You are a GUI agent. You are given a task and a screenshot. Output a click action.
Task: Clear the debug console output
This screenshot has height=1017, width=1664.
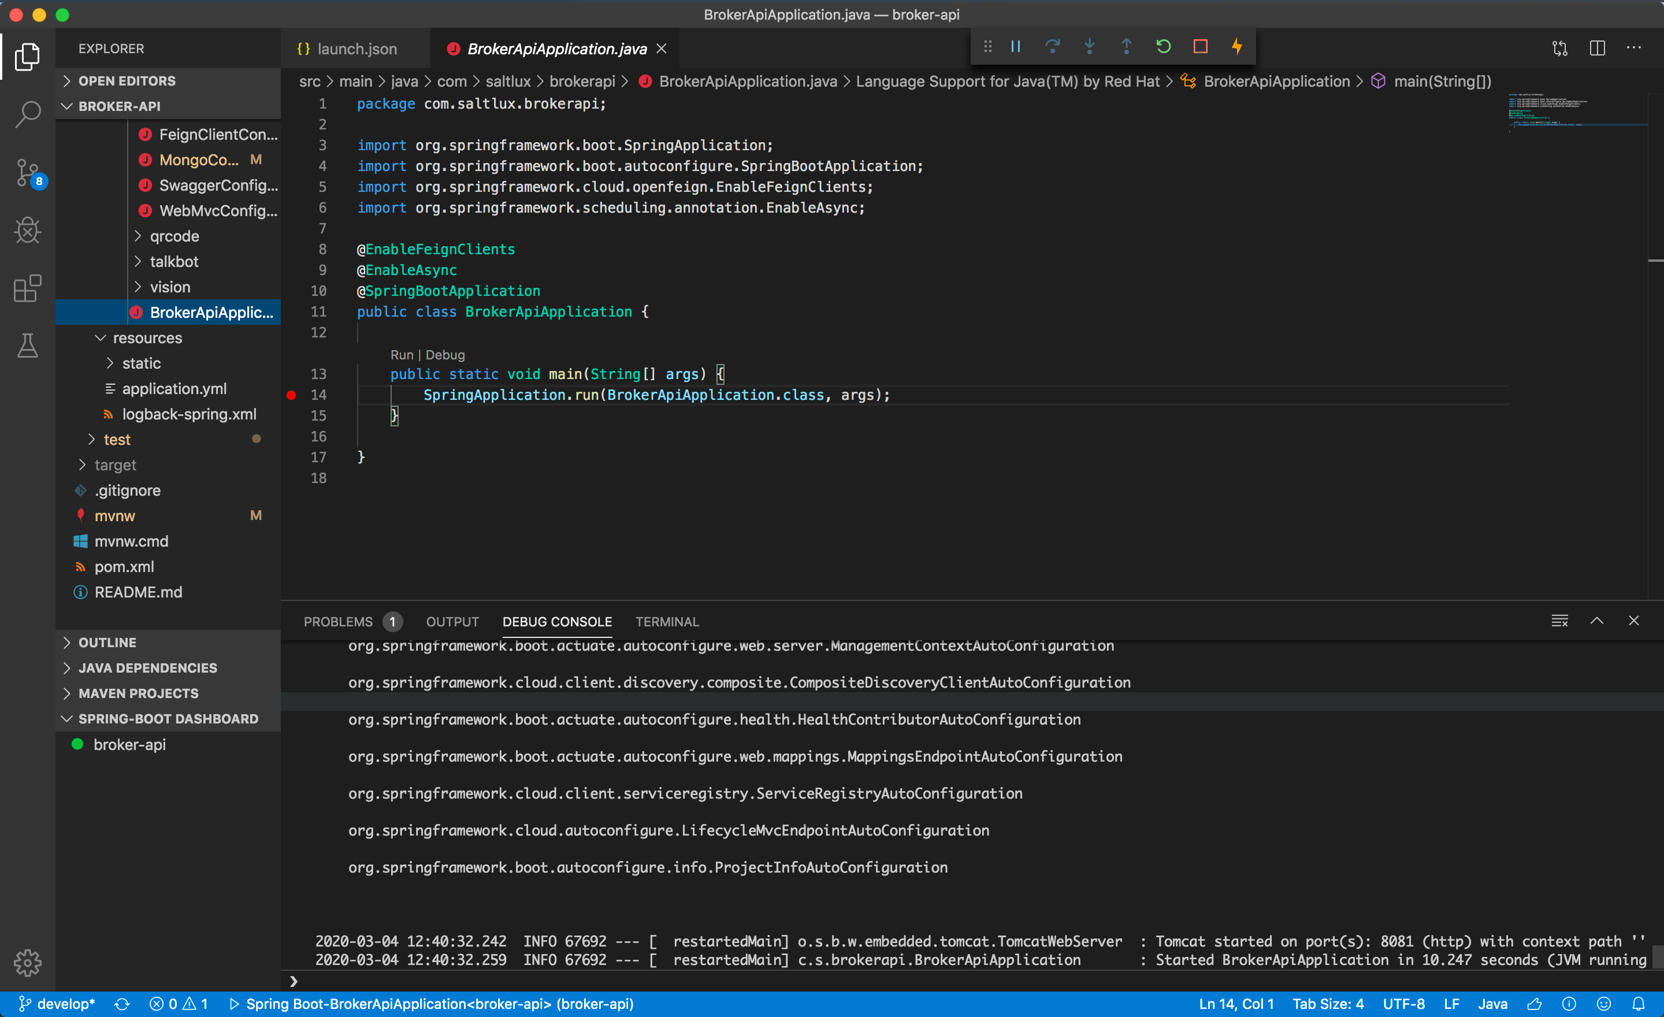1560,621
